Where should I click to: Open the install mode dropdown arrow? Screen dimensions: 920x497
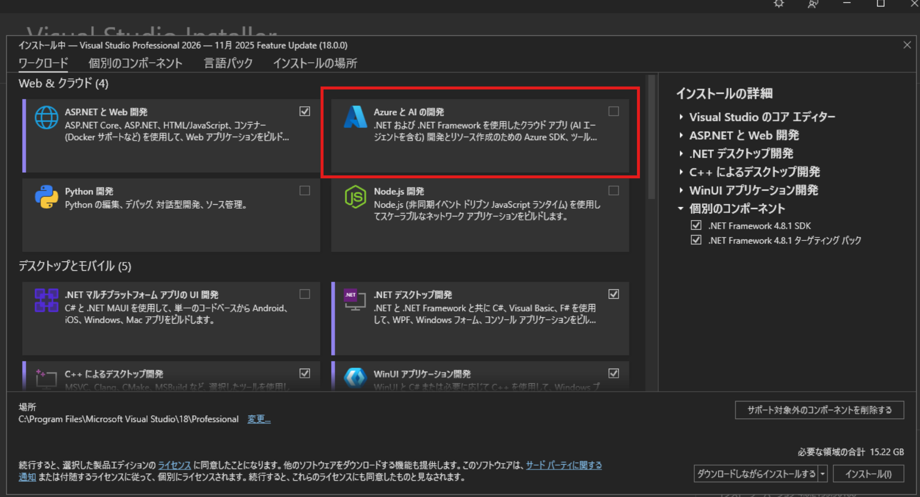coord(823,474)
